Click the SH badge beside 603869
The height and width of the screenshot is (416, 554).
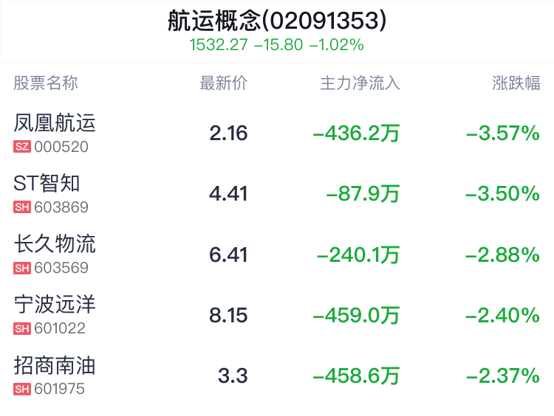(22, 207)
